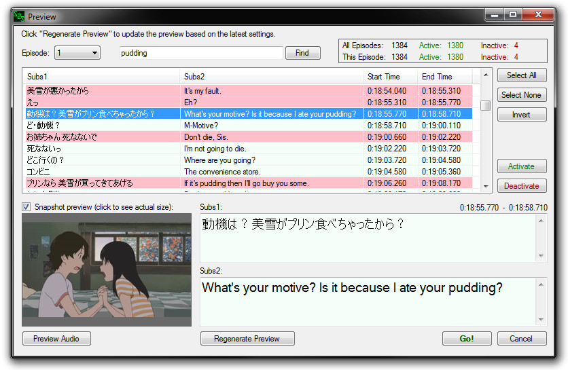The height and width of the screenshot is (370, 568).
Task: Click the red Deactivate button
Action: click(x=522, y=186)
